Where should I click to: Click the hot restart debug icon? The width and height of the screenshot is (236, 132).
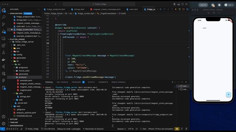pyautogui.click(x=180, y=9)
